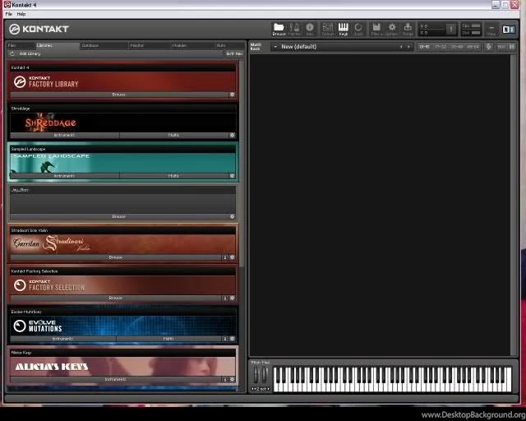Open the Output mixer icon
The image size is (526, 421).
pos(328,30)
